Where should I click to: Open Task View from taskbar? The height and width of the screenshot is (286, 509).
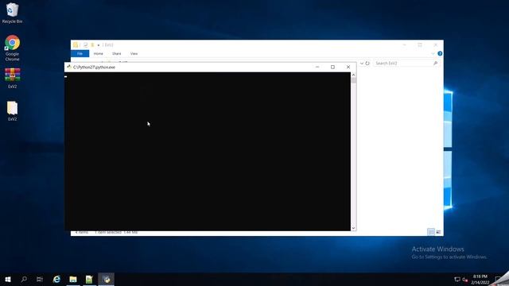click(40, 279)
